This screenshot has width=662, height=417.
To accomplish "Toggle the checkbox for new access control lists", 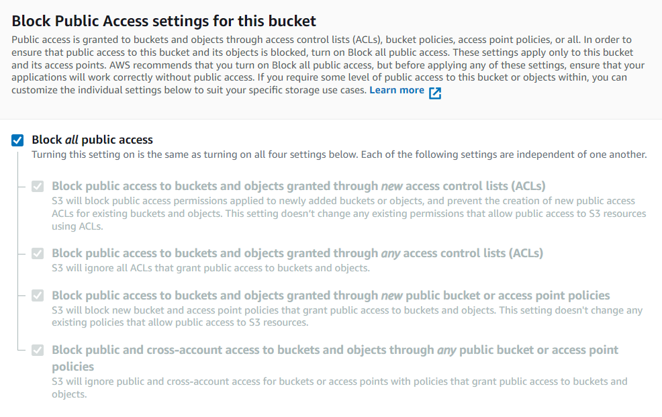I will (38, 186).
